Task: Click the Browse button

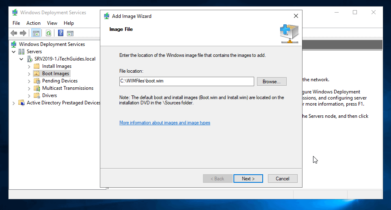Action: (x=272, y=82)
